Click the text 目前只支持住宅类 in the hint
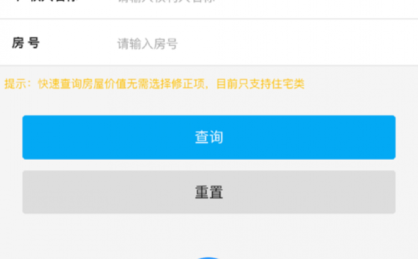The height and width of the screenshot is (259, 418). pyautogui.click(x=260, y=84)
